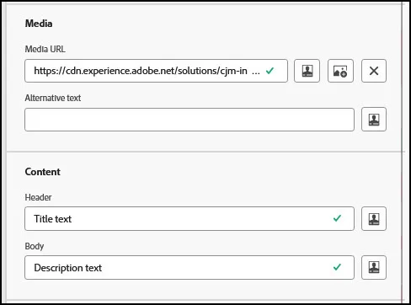Click the green checkmark in Body field
This screenshot has width=411, height=305.
click(337, 267)
